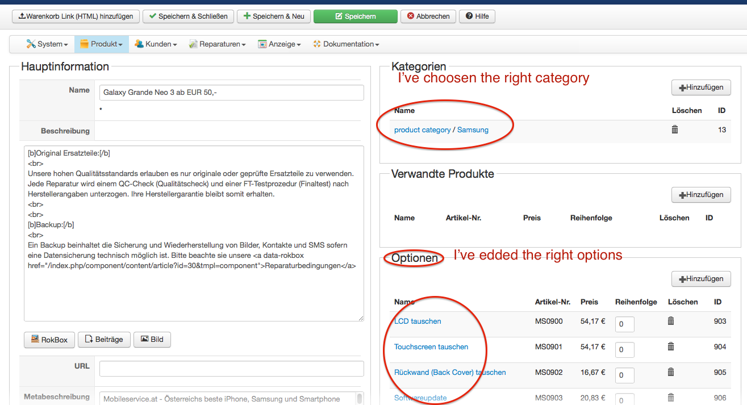Viewport: 747px width, 405px height.
Task: Insert article via Beiträge button
Action: point(103,340)
